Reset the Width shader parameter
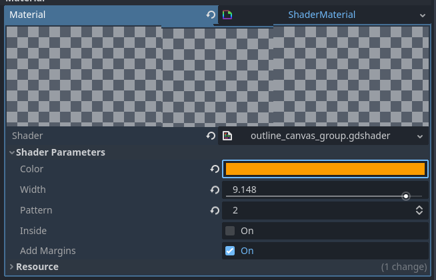Viewport: 436px width, 280px height. pos(215,190)
